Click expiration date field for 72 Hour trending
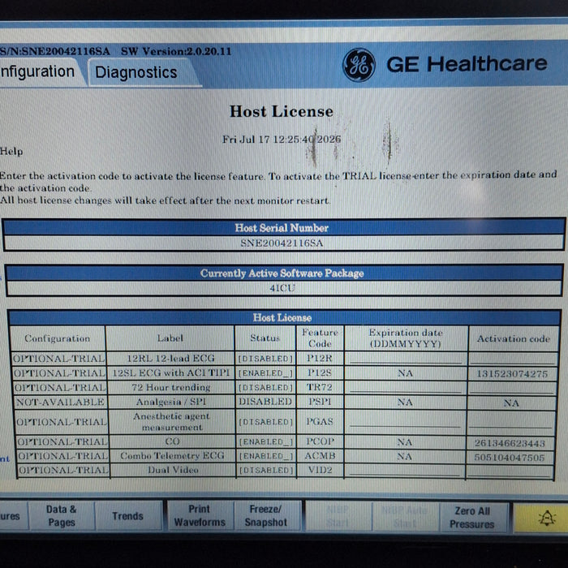Image resolution: width=568 pixels, height=568 pixels. click(405, 387)
